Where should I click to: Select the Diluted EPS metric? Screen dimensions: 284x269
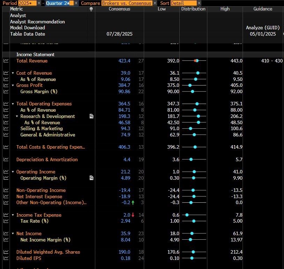click(x=29, y=258)
